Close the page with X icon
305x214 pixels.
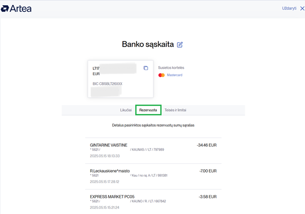coord(302,9)
